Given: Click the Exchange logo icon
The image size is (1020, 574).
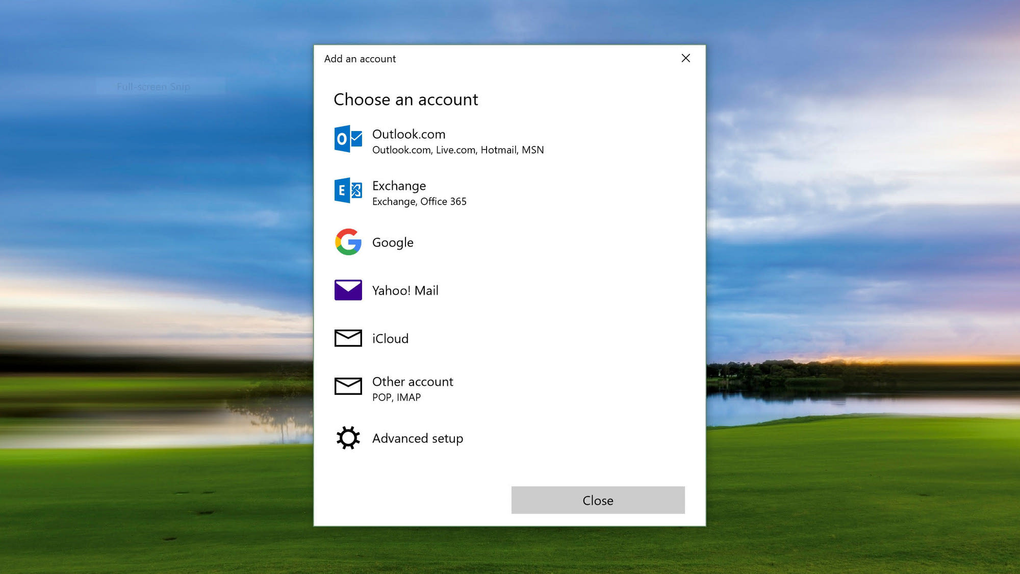Looking at the screenshot, I should pyautogui.click(x=348, y=190).
